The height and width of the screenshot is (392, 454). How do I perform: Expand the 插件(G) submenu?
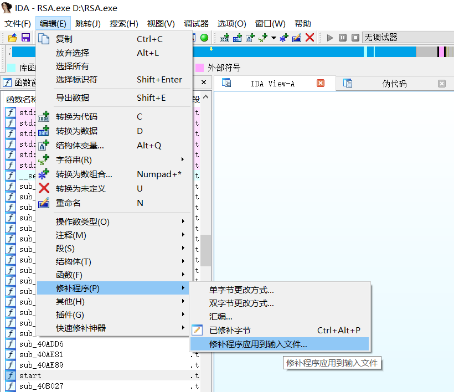point(114,314)
